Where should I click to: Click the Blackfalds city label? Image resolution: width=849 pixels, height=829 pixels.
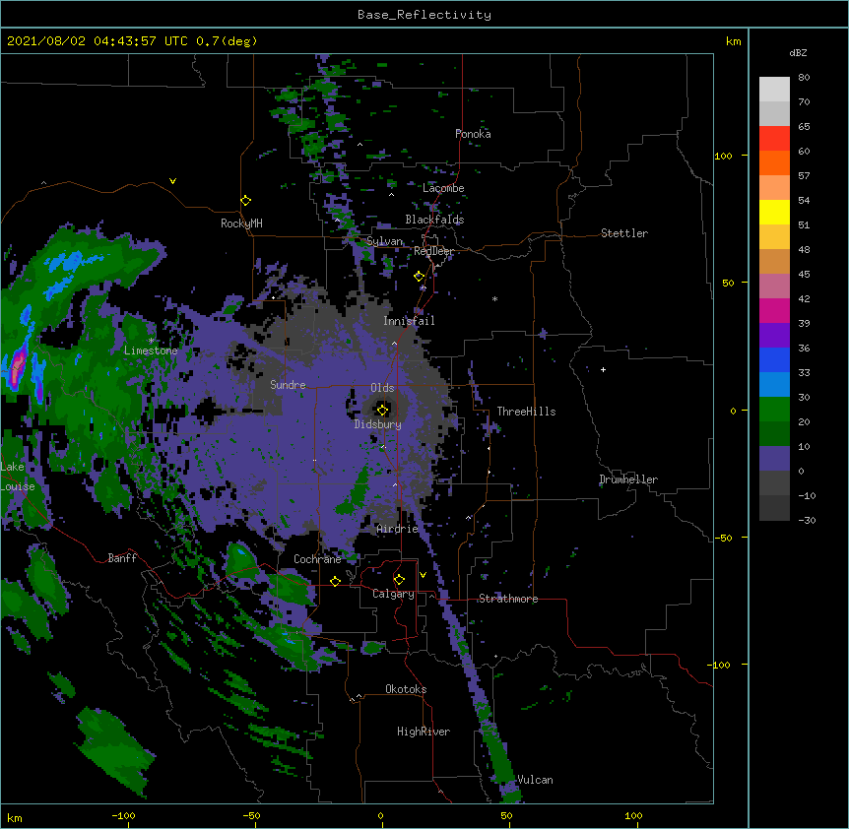coord(434,220)
